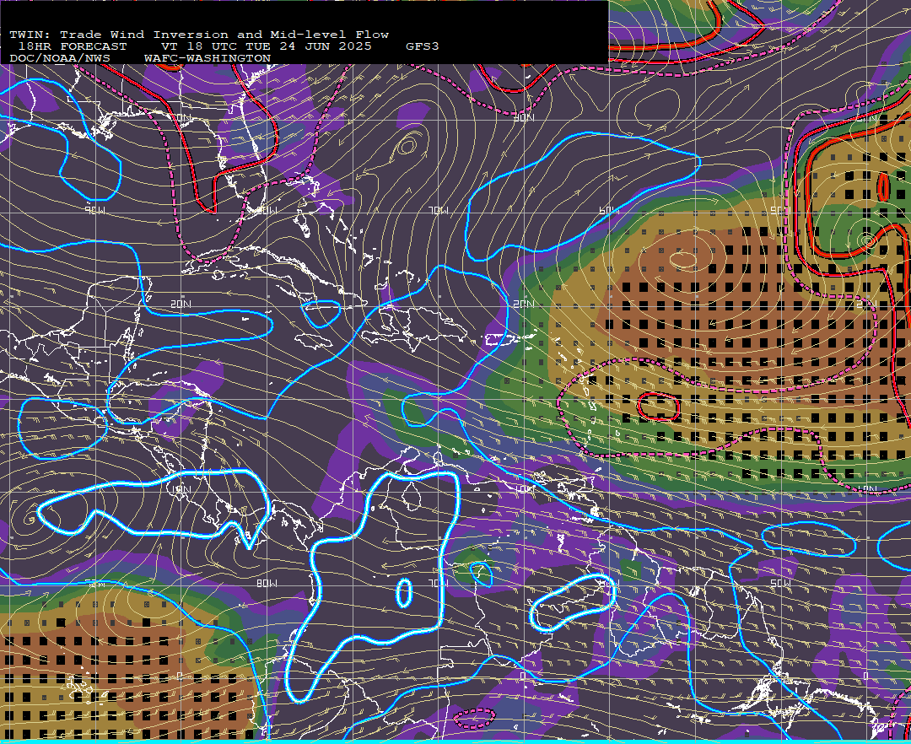
Task: Click the '20N' latitude label over Yucatan
Action: pyautogui.click(x=181, y=304)
